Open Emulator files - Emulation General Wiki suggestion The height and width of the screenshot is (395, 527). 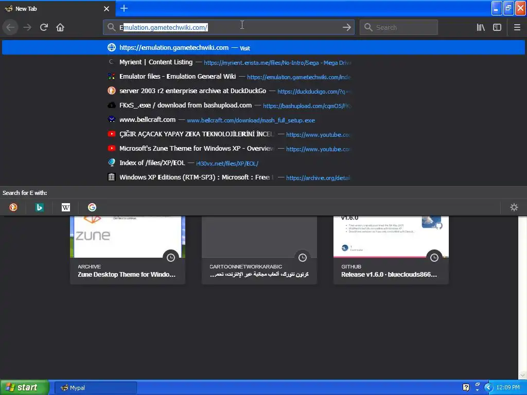pyautogui.click(x=263, y=77)
